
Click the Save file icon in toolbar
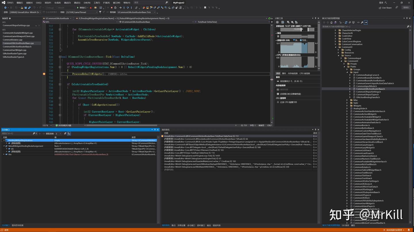tap(26, 8)
